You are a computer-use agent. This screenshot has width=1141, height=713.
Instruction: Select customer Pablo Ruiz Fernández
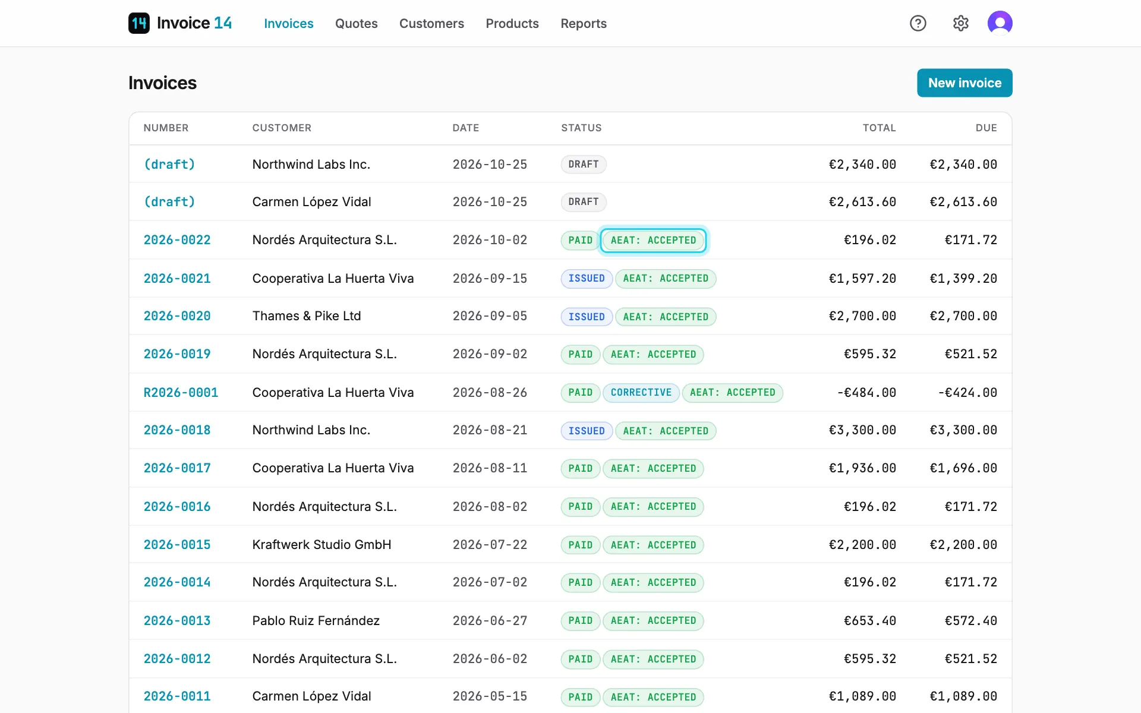click(x=316, y=620)
